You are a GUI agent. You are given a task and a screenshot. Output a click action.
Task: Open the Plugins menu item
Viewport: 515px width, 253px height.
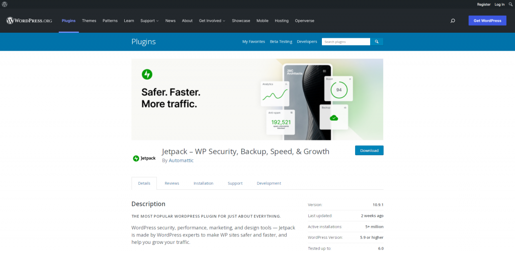pos(68,21)
